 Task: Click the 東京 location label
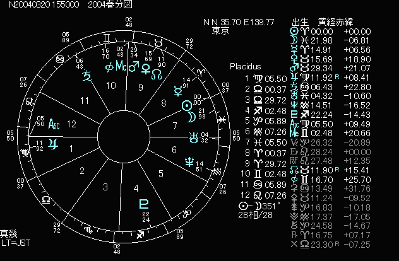point(220,30)
